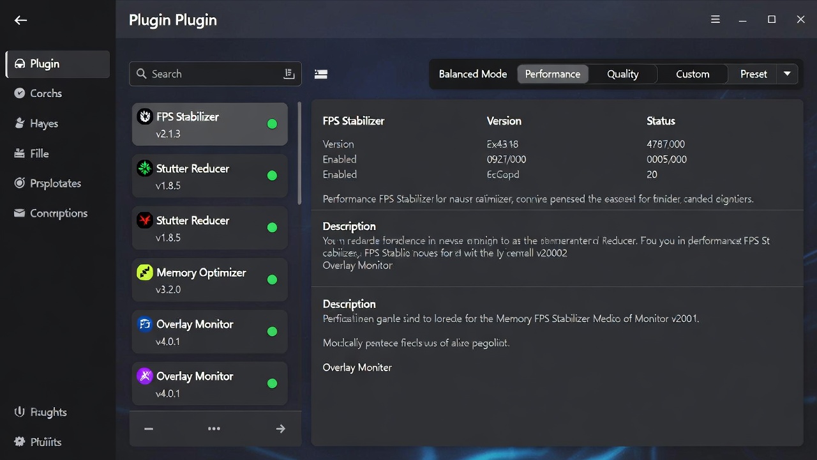The width and height of the screenshot is (817, 460).
Task: Click the Version column header
Action: [x=504, y=121]
